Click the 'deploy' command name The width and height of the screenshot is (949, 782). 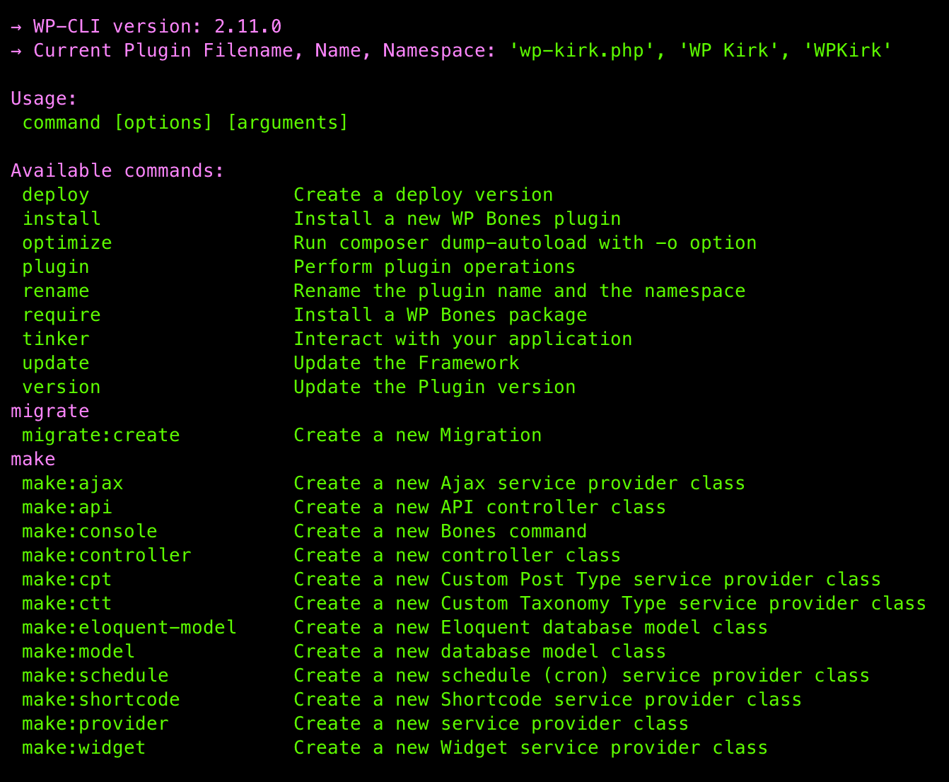coord(56,195)
